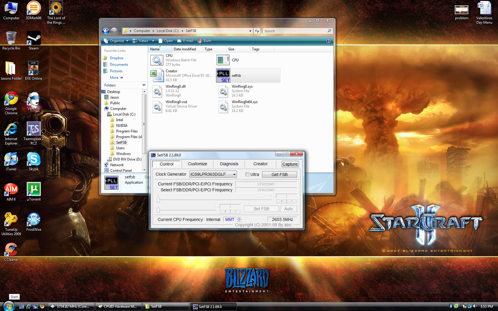The height and width of the screenshot is (311, 498).
Task: Open the problem image icon on desktop
Action: coord(462,12)
